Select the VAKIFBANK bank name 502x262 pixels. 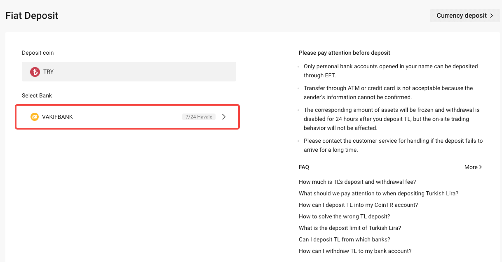[x=57, y=117]
